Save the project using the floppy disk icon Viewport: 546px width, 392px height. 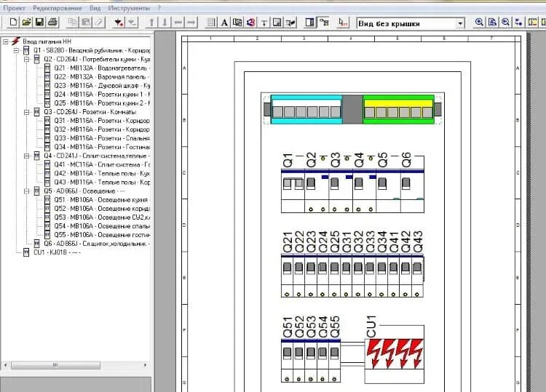point(39,23)
